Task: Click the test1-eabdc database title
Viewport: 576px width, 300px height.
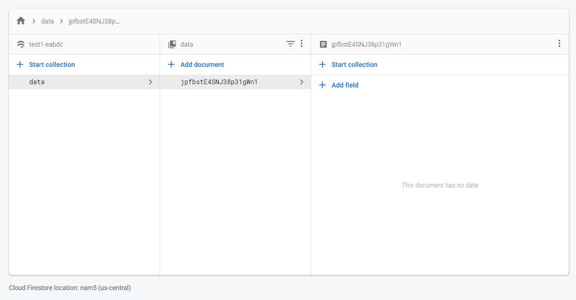Action: click(x=46, y=44)
